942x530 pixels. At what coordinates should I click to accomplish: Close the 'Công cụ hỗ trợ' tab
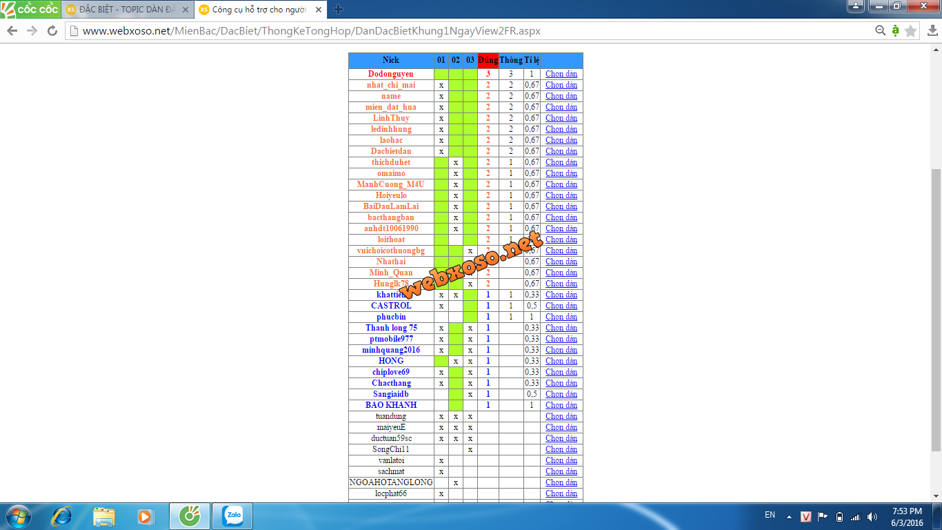318,10
